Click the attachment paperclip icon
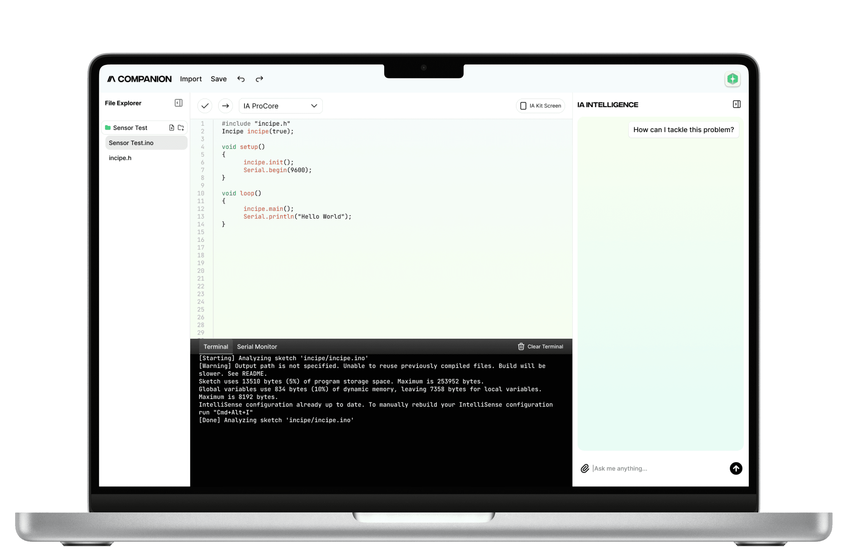 (585, 468)
